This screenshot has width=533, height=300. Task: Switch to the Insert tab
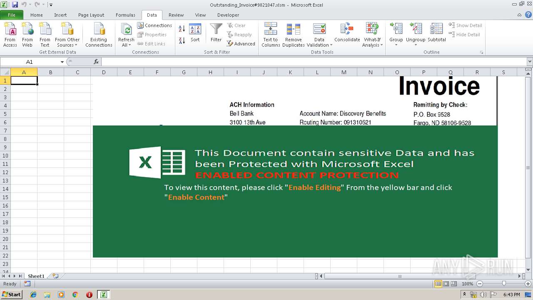(x=60, y=15)
